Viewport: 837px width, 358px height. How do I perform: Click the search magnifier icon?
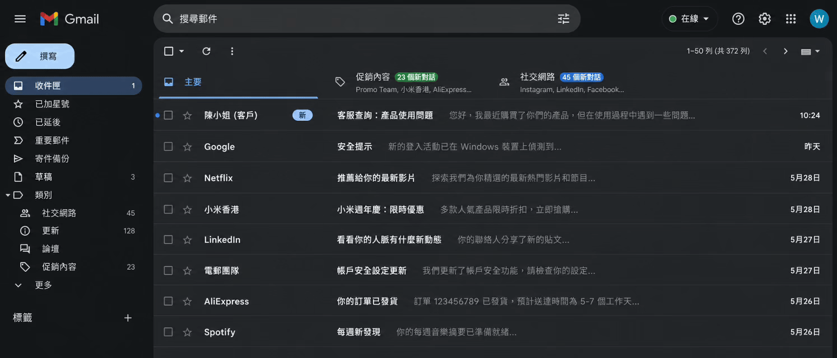[x=168, y=19]
